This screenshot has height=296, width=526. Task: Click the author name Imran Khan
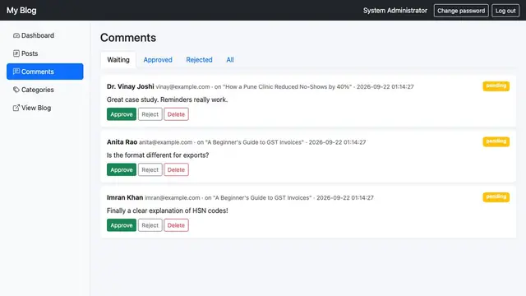pos(125,197)
